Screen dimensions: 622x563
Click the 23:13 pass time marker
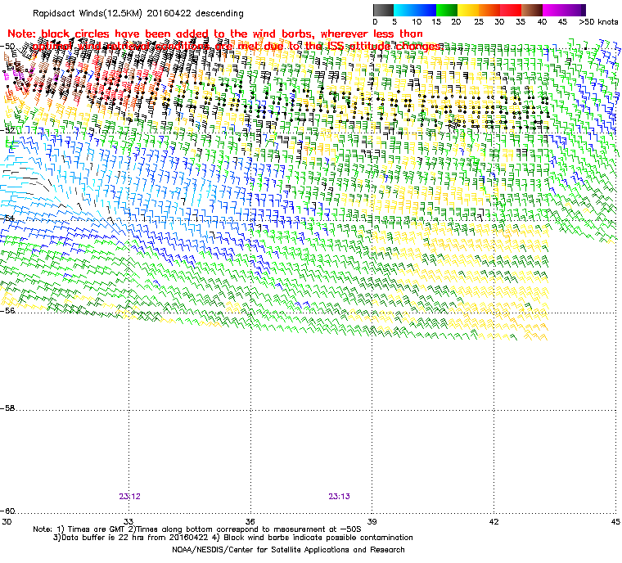click(339, 497)
